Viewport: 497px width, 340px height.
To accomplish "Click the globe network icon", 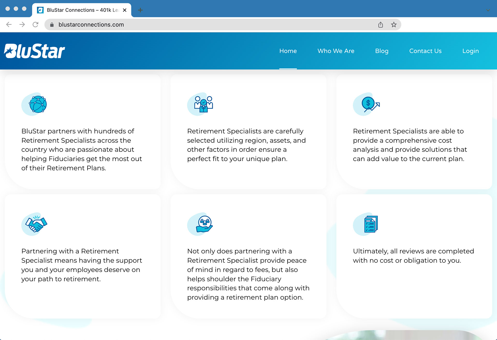I will pos(38,104).
